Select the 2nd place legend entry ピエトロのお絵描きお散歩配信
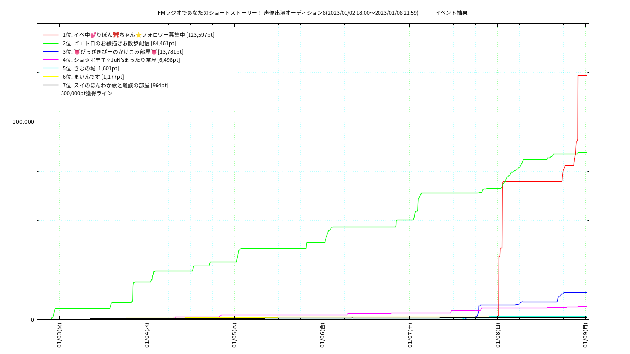630x354 pixels. point(119,43)
